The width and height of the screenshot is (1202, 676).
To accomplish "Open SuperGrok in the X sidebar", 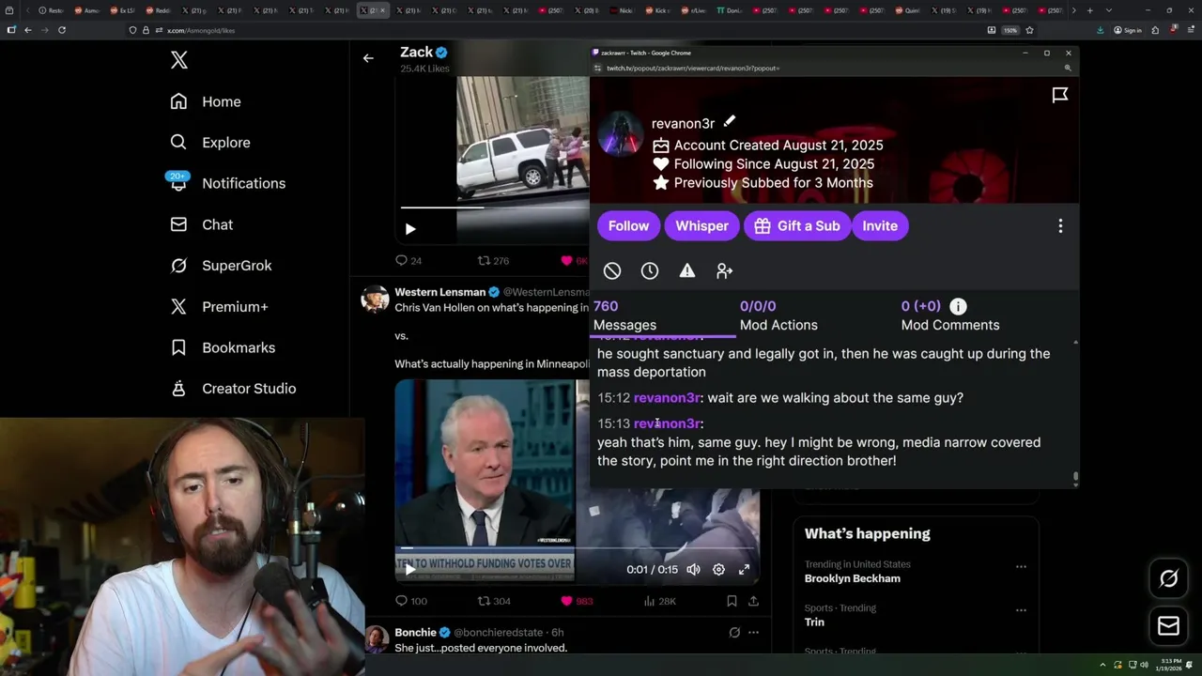I will coord(221,266).
